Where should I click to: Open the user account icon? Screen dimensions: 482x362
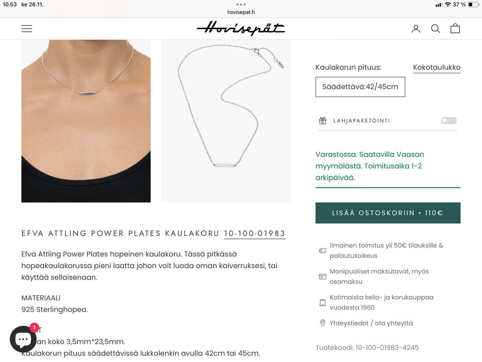(416, 29)
